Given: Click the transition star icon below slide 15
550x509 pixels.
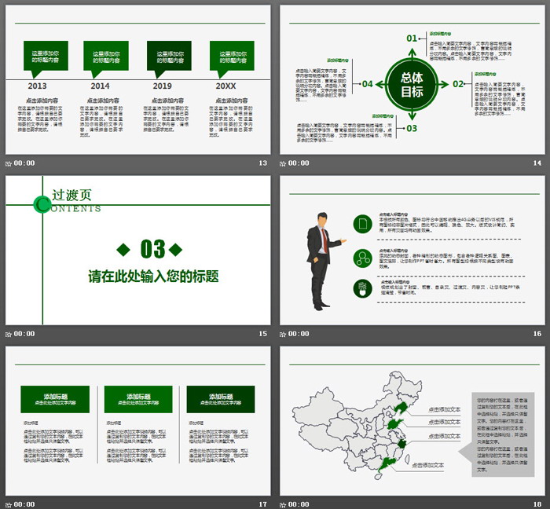Looking at the screenshot, I should tap(9, 334).
